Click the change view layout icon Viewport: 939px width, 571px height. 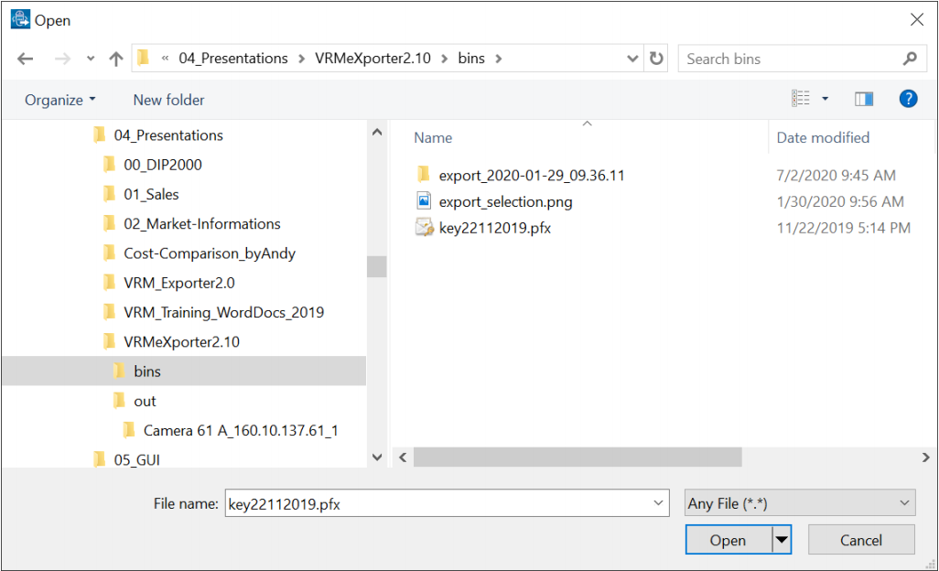(x=801, y=99)
